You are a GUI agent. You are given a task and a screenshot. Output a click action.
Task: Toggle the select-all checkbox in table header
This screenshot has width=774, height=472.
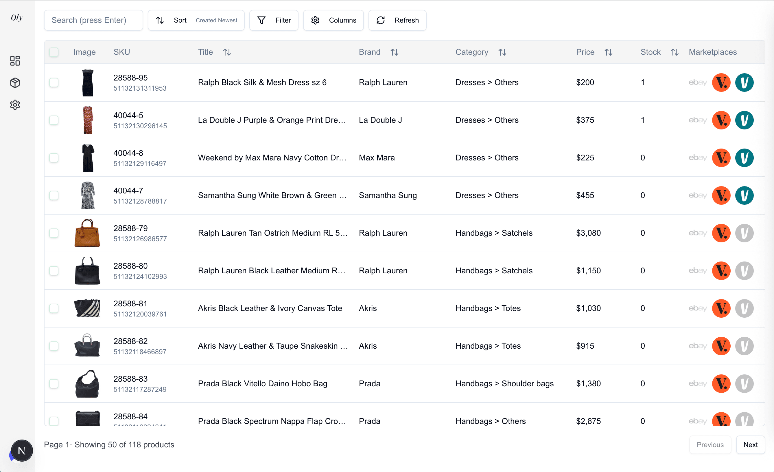click(54, 52)
